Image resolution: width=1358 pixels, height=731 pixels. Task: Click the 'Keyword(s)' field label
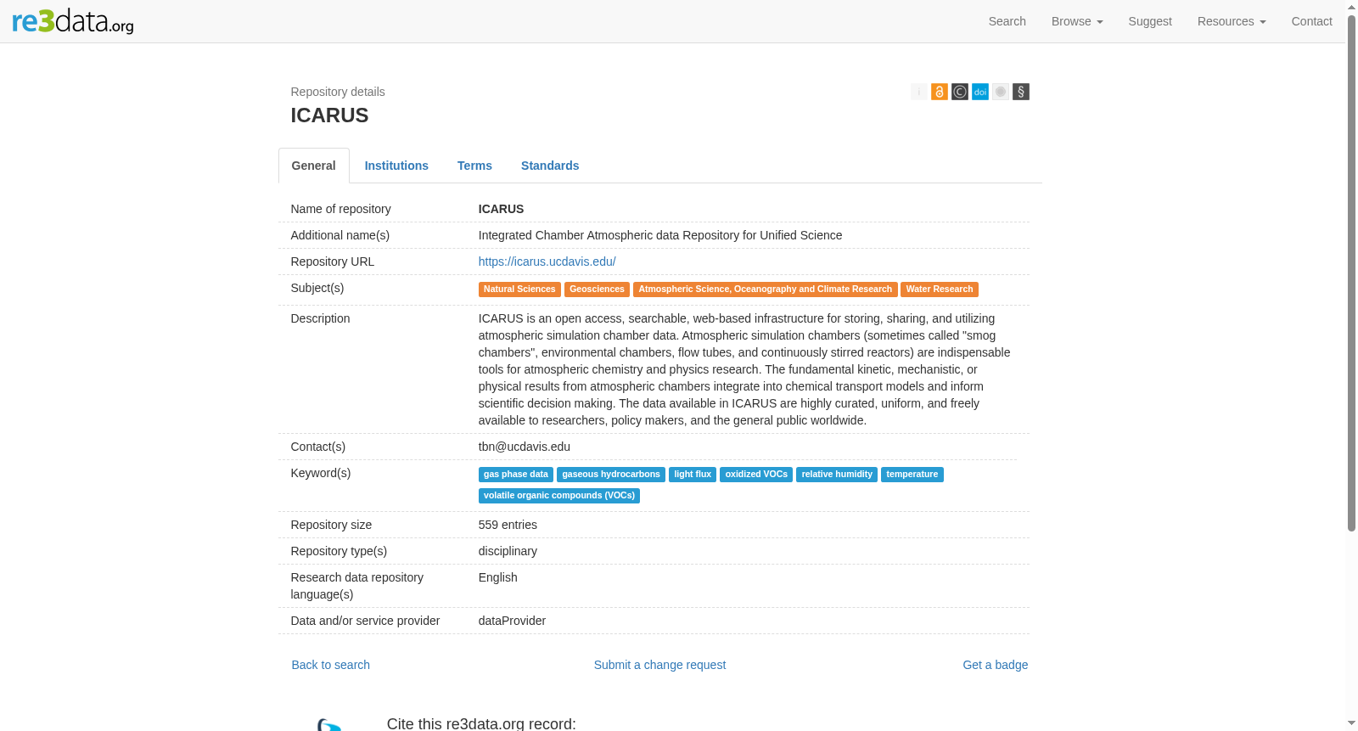321,473
